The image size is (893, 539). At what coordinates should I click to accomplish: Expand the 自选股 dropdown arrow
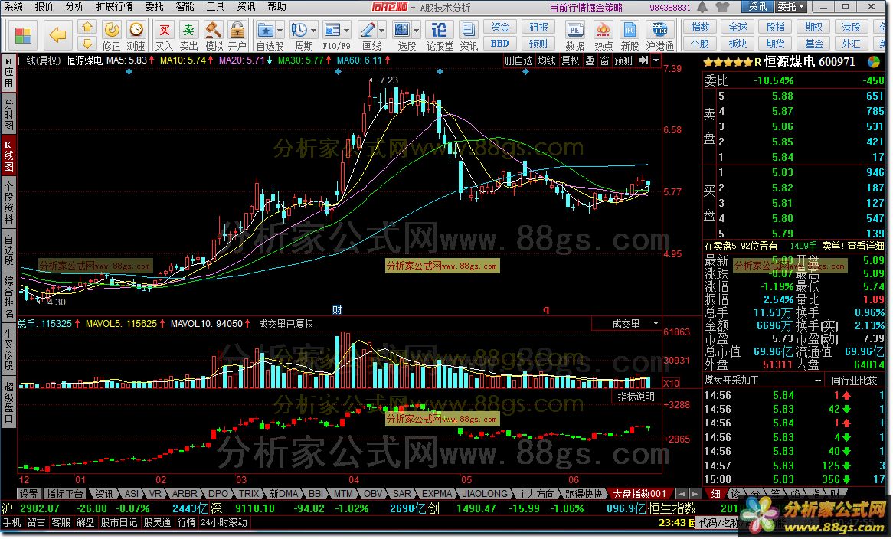click(x=280, y=30)
